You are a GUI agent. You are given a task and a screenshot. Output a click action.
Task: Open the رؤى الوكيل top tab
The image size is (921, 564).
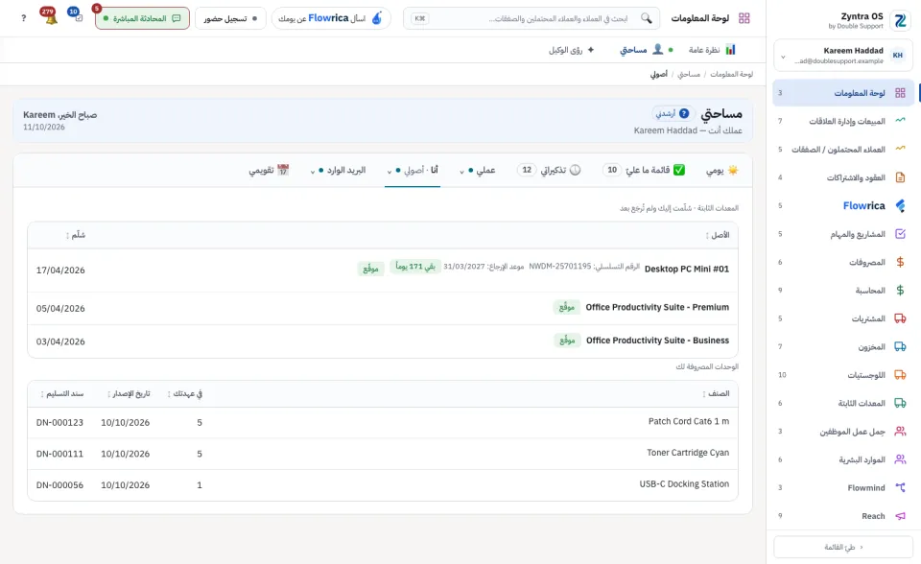point(572,50)
